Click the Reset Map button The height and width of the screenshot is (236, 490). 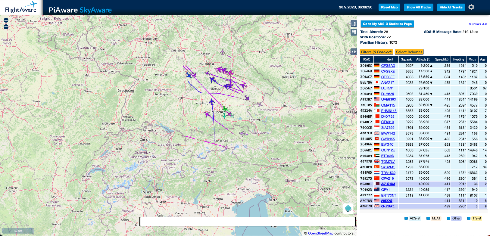click(x=389, y=7)
